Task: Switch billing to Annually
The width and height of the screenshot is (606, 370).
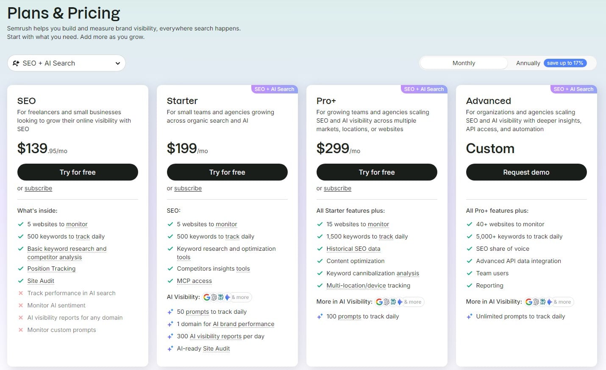Action: 528,63
